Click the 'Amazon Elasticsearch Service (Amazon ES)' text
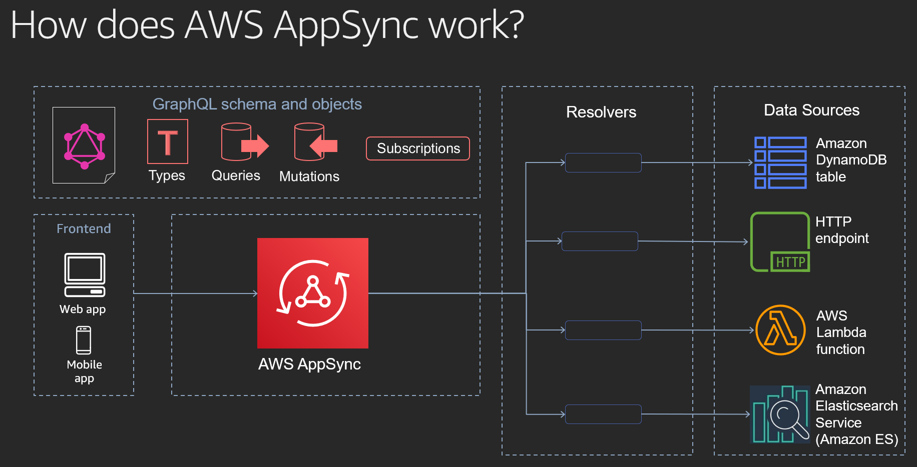The height and width of the screenshot is (467, 917). pyautogui.click(x=856, y=414)
